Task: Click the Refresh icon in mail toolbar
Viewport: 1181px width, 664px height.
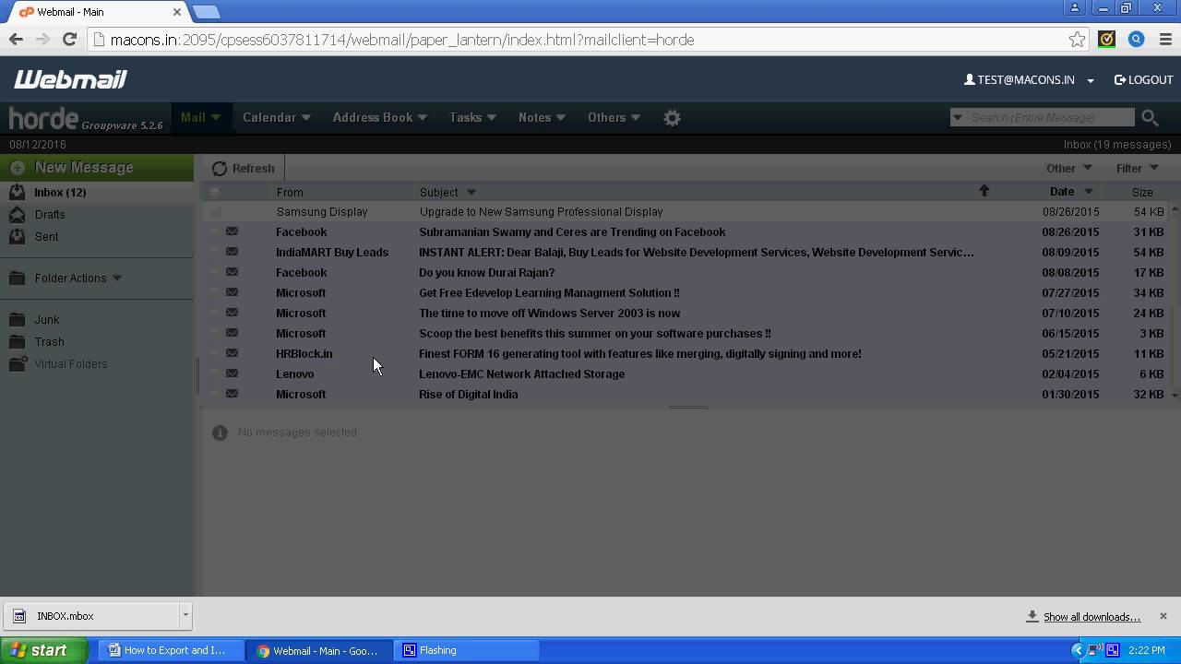Action: (x=219, y=169)
